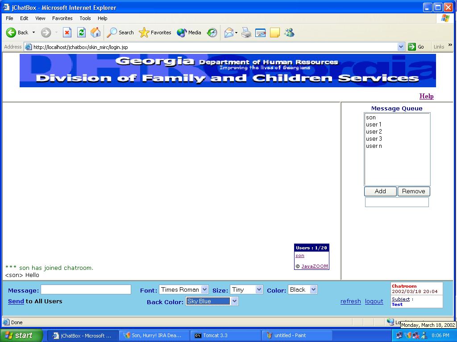Open the Help menu in the menu bar
This screenshot has height=342, width=457.
tap(102, 18)
